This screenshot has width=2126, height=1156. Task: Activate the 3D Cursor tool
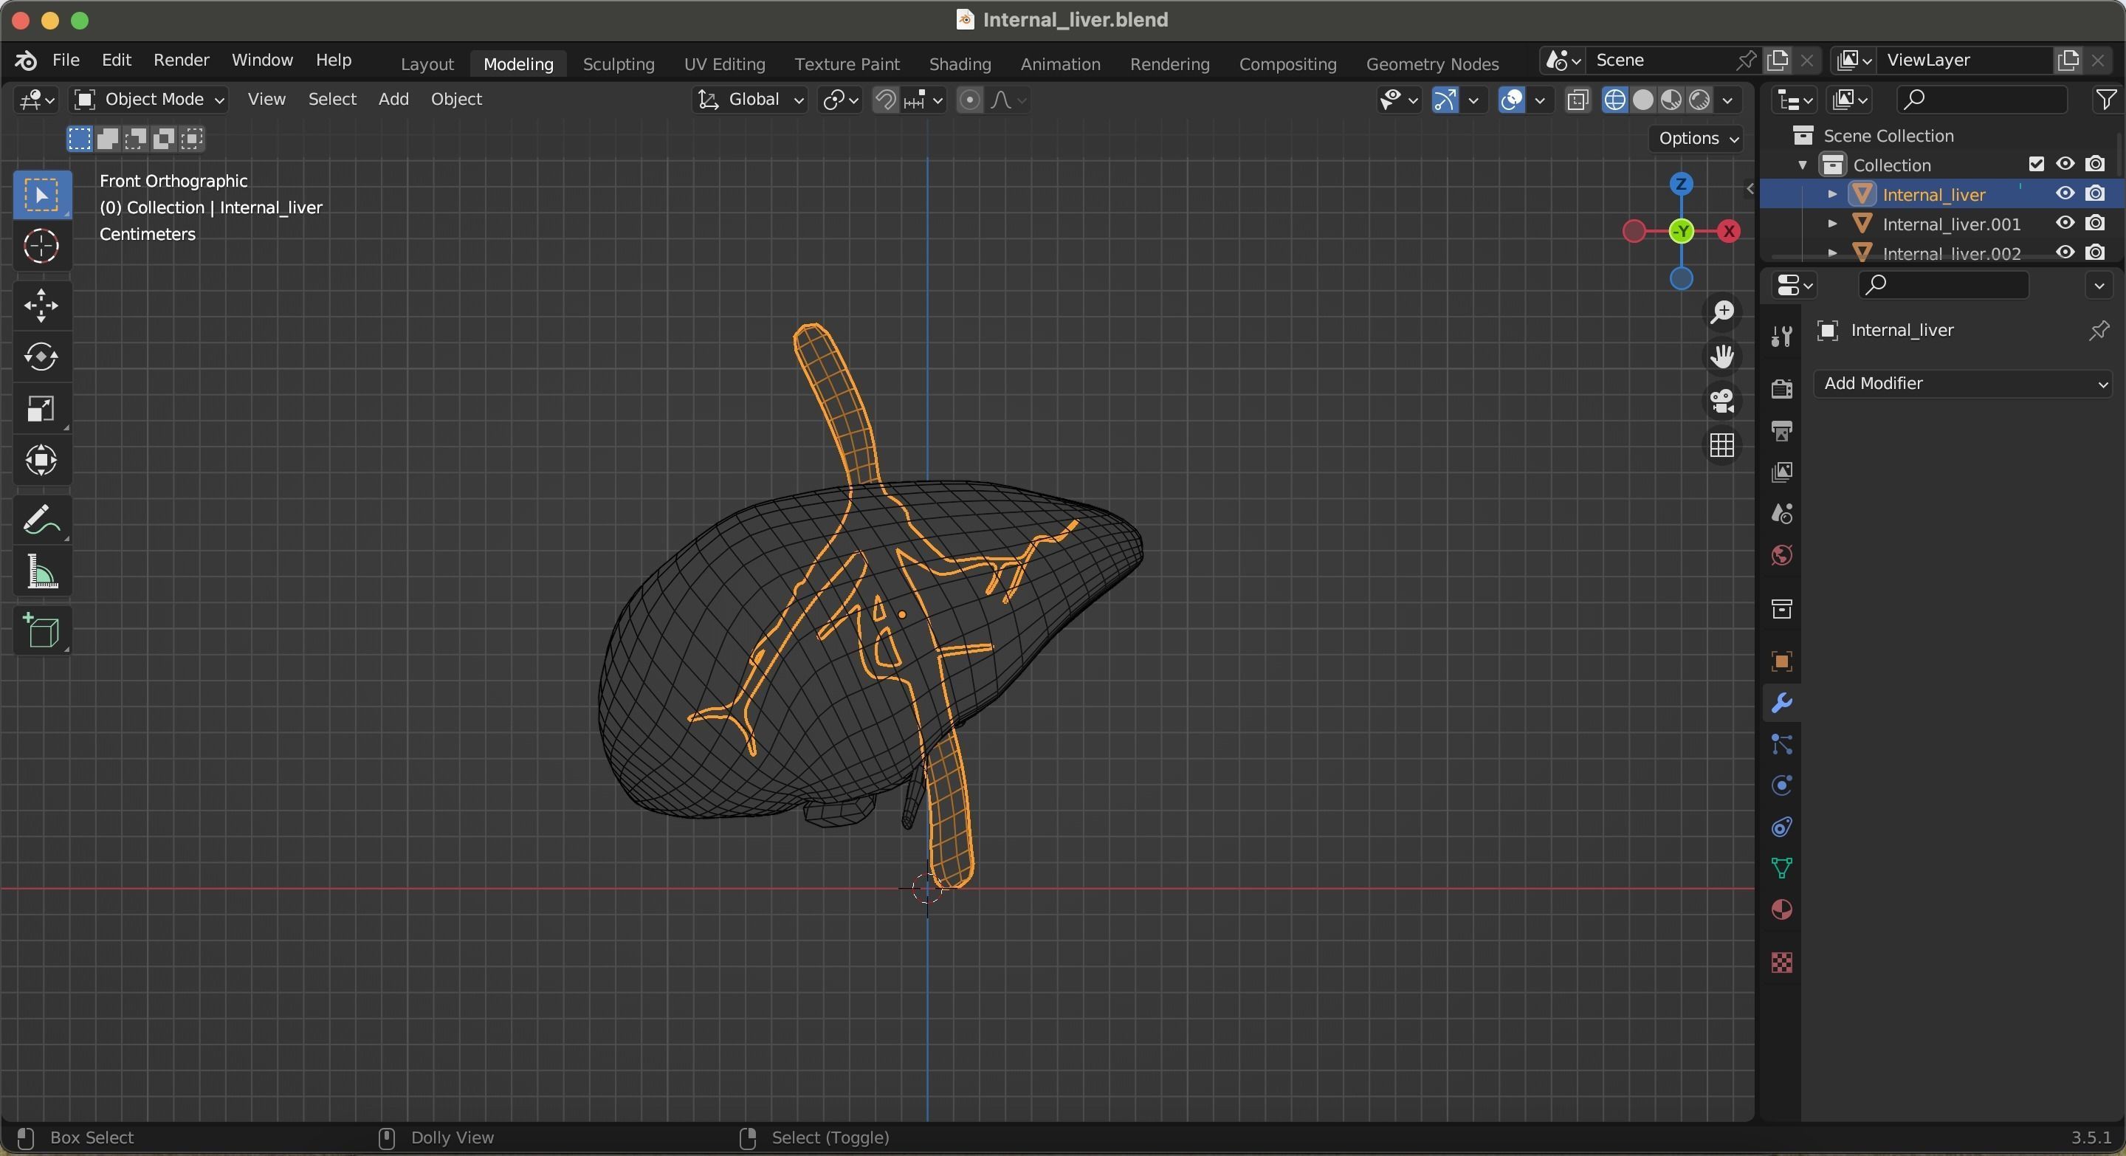41,246
